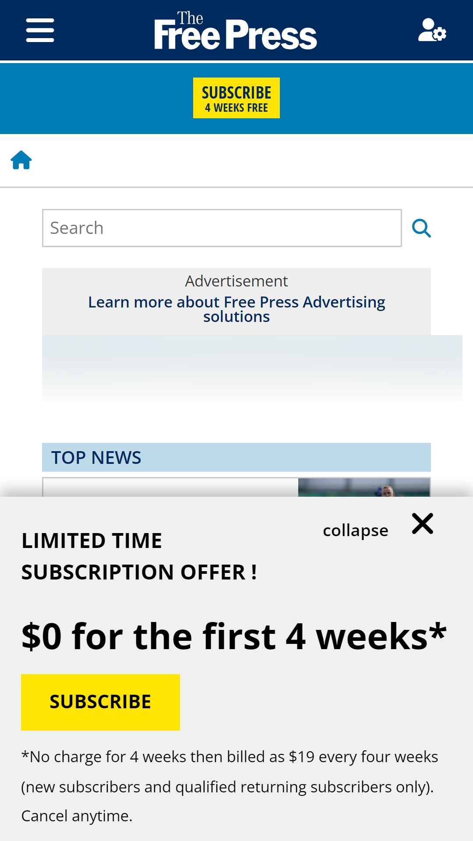Click the 'Cancel anytime' disclaimer text
This screenshot has height=841, width=473.
(77, 816)
